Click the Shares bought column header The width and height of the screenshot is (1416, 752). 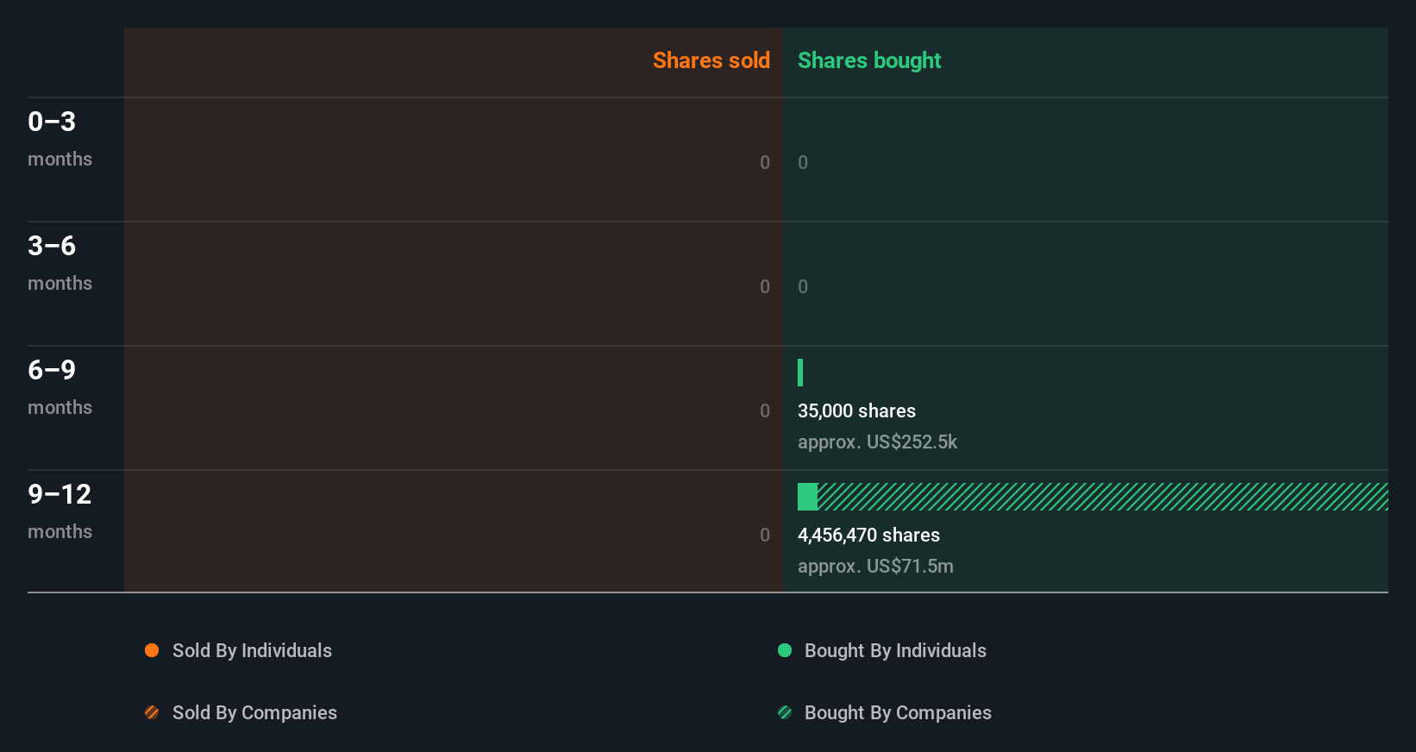tap(869, 60)
